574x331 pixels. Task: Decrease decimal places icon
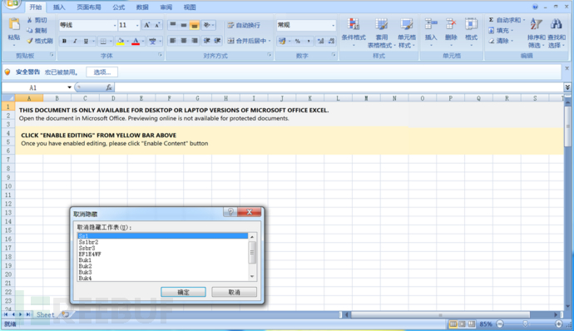(x=331, y=41)
